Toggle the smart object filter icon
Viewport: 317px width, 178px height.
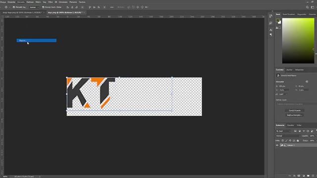[312, 131]
